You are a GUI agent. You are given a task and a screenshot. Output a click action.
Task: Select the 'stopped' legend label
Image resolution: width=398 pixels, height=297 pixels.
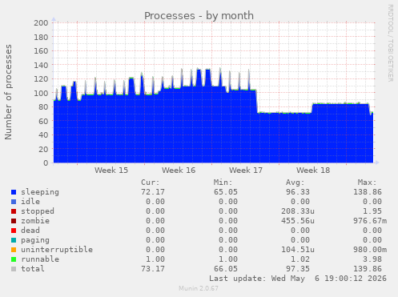coord(38,211)
